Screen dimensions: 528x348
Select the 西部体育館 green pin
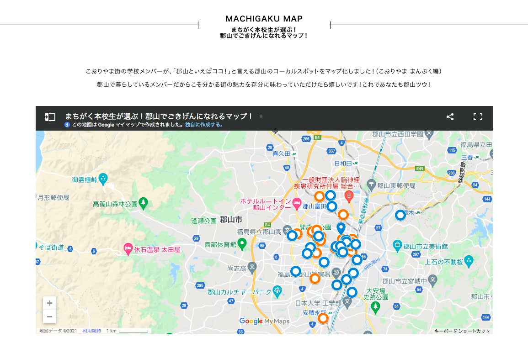pyautogui.click(x=242, y=243)
